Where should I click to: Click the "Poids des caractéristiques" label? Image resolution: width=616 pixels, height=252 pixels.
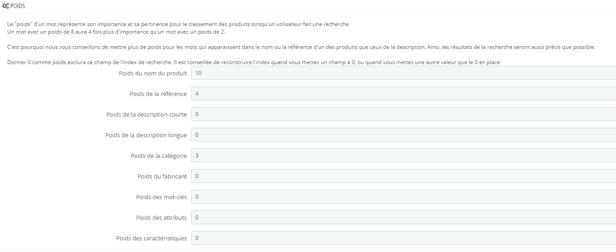(x=151, y=238)
